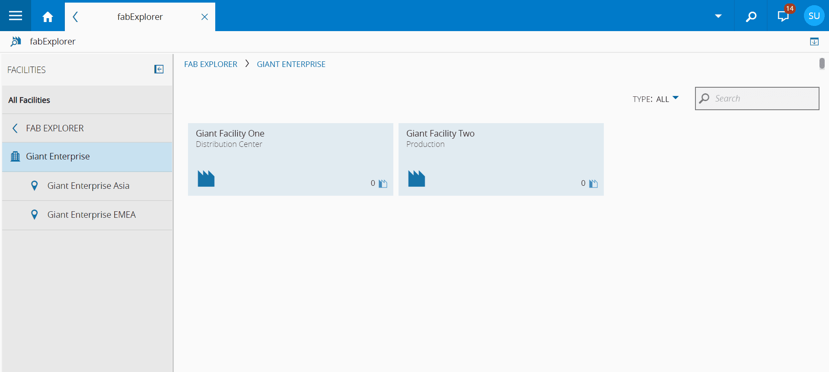The image size is (829, 372).
Task: Click the magnifier icon in Search box
Action: 704,99
